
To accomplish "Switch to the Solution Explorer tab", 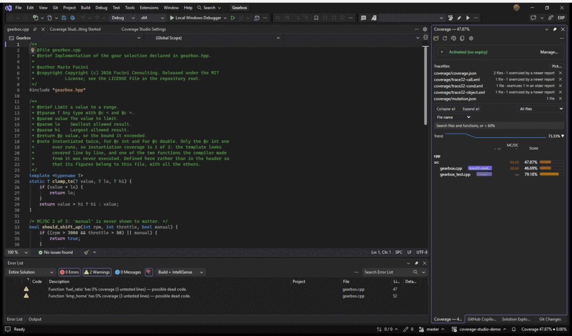I will (x=516, y=319).
